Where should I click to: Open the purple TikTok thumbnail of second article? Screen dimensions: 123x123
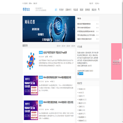31,85
